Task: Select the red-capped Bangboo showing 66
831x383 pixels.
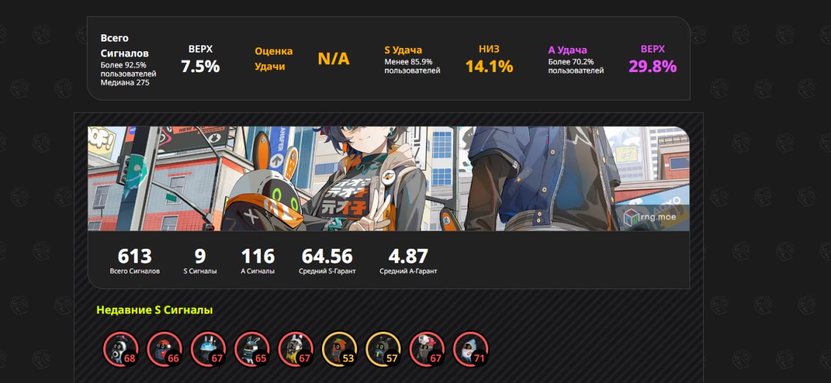Action: [x=164, y=349]
